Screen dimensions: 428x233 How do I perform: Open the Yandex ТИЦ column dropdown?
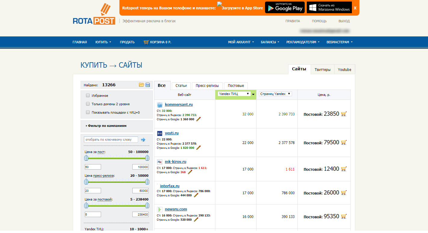234,94
